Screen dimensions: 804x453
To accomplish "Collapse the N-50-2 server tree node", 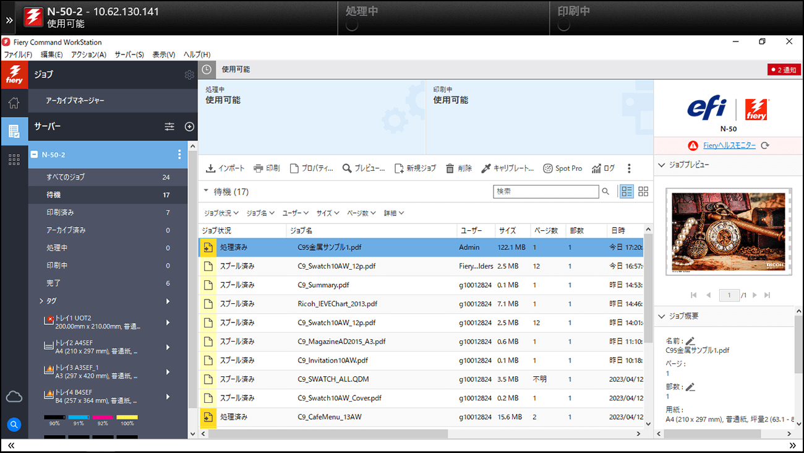I will pos(35,155).
